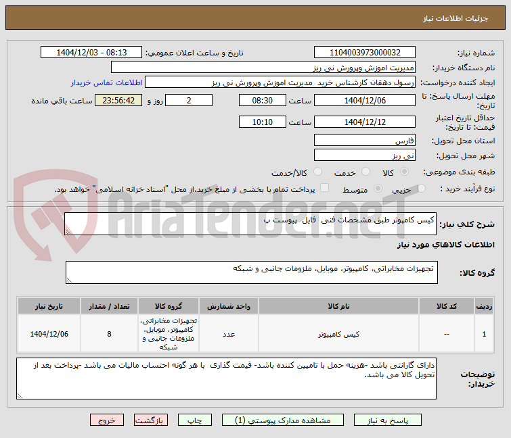Click the واحد شمارش column header
Image resolution: width=511 pixels, height=438 pixels.
click(229, 306)
